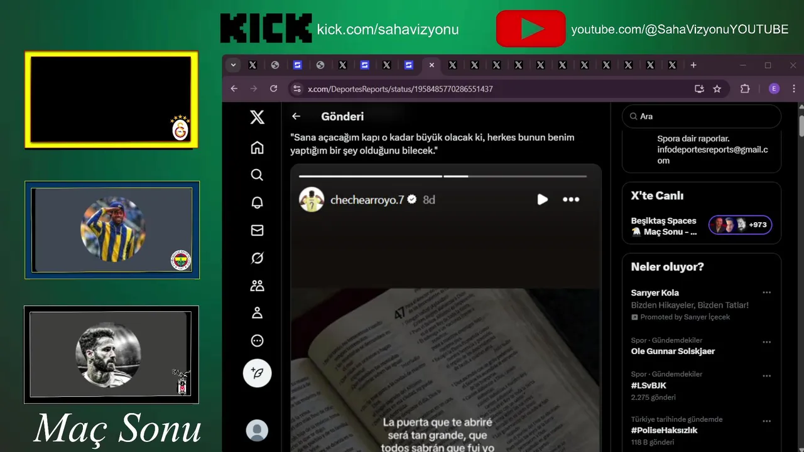Image resolution: width=804 pixels, height=452 pixels.
Task: Open Grok from the X sidebar
Action: point(257,258)
